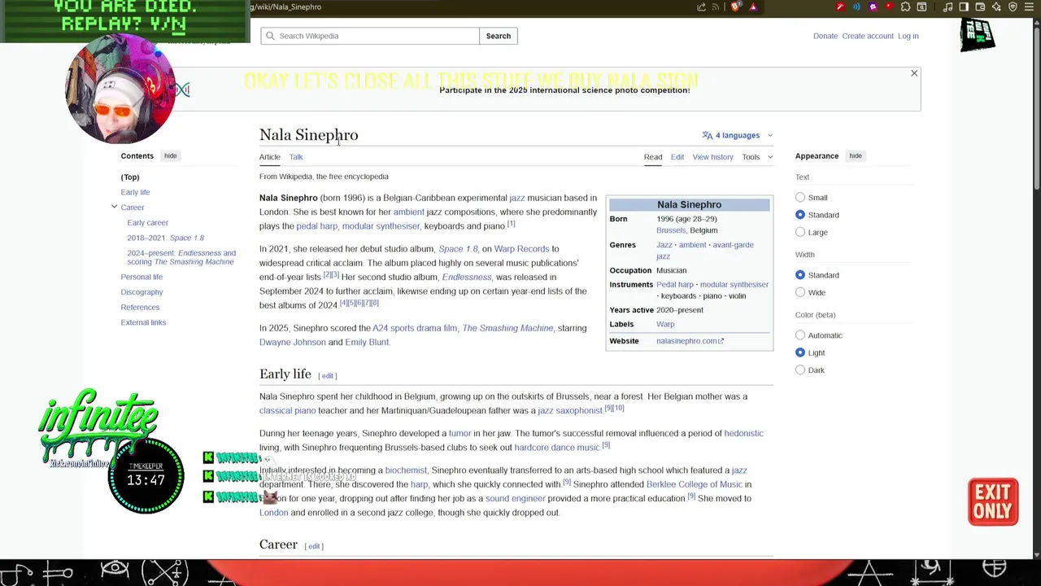The width and height of the screenshot is (1041, 586).
Task: Switch to the Talk tab
Action: [296, 157]
